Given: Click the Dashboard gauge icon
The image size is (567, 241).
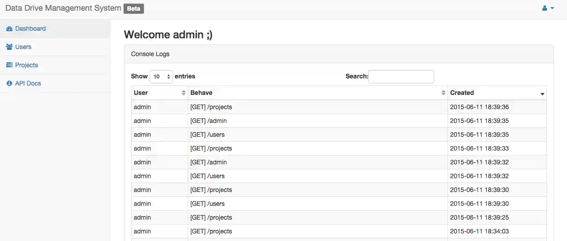Looking at the screenshot, I should pyautogui.click(x=9, y=29).
